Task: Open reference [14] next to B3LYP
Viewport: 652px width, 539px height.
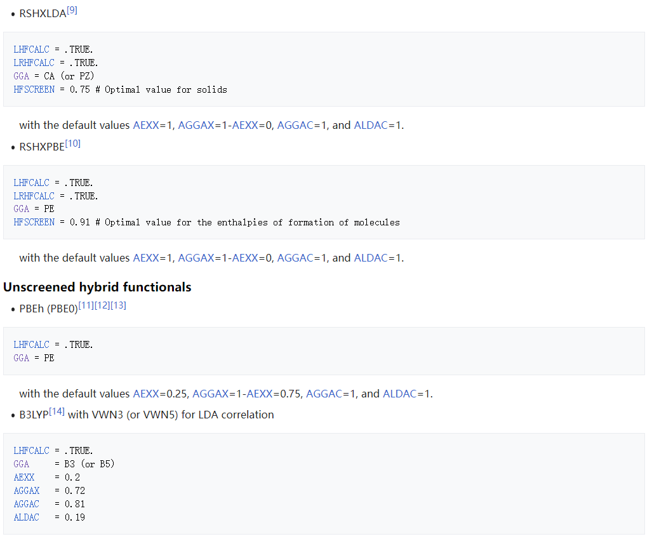Action: [x=57, y=411]
